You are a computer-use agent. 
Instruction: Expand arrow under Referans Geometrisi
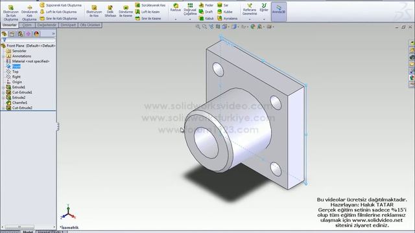(250, 19)
